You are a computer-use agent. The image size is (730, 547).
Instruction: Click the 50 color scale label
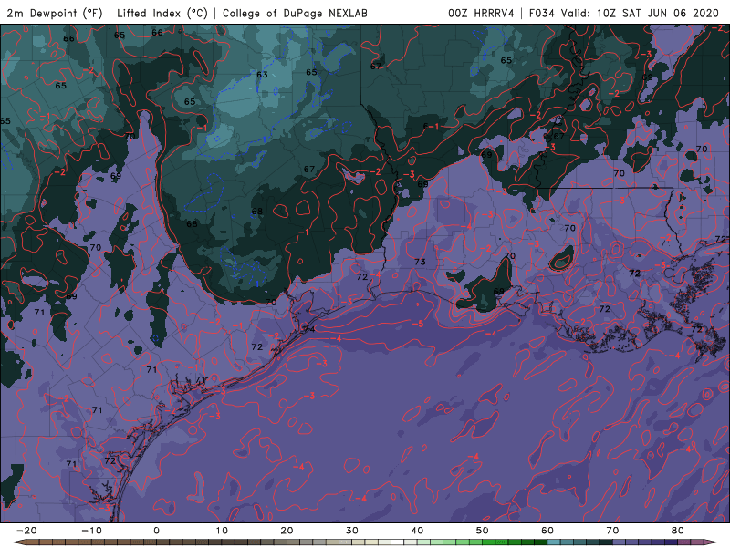click(x=483, y=531)
